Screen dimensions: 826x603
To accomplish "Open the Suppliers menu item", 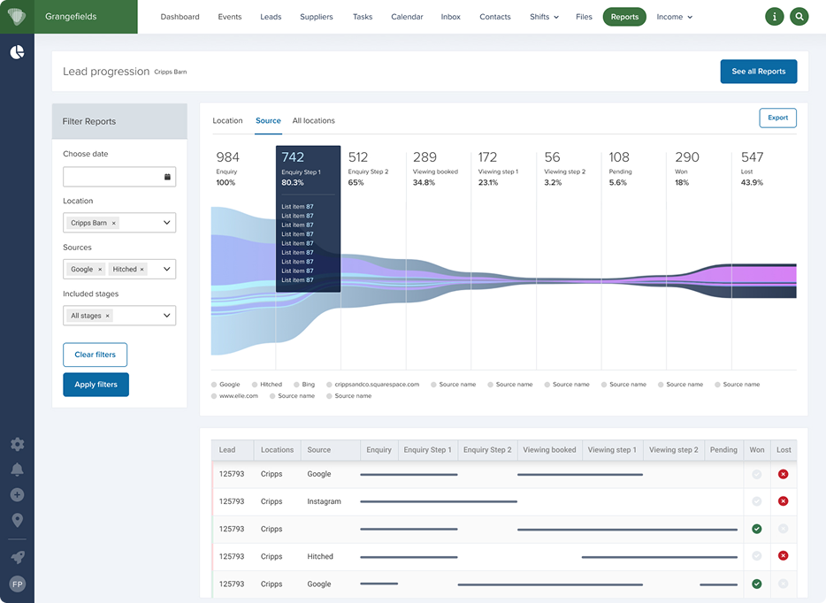I will click(x=316, y=17).
